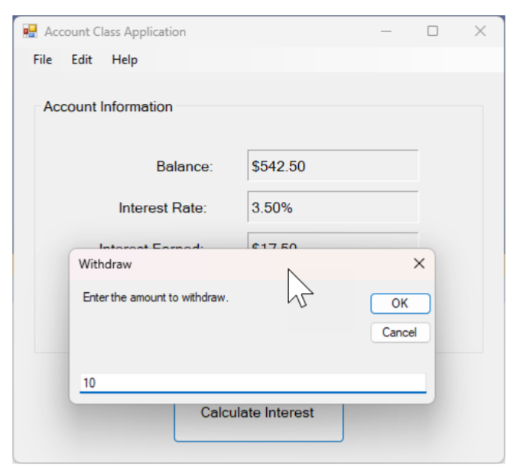
Task: Click the "Balance:" label
Action: 184,167
